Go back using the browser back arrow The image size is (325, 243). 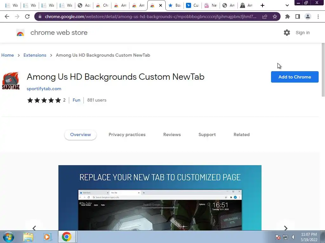(7, 16)
